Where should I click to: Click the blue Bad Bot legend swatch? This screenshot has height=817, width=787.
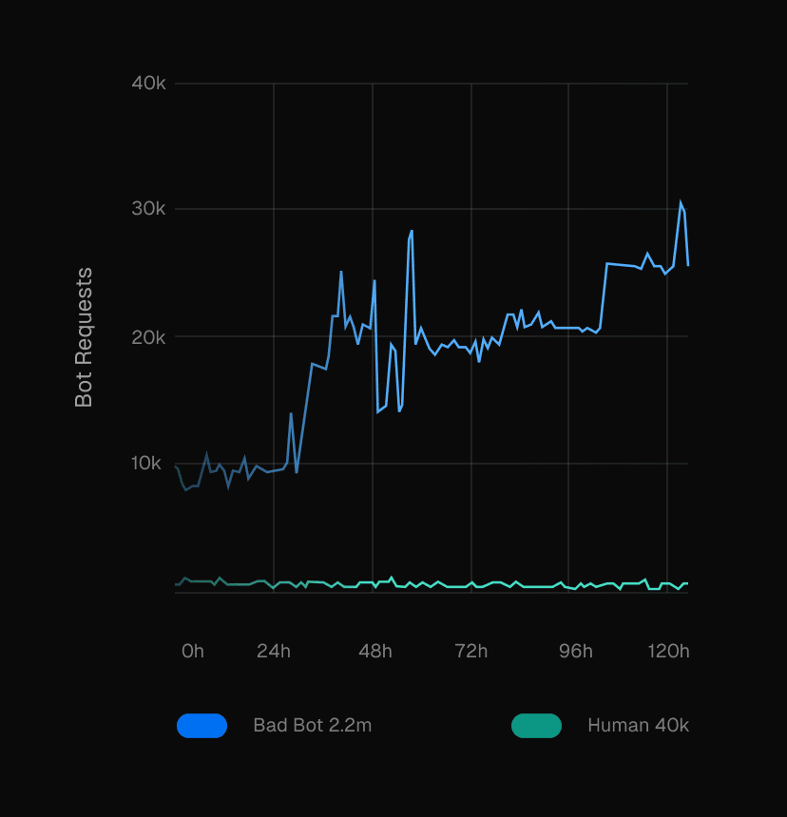tap(202, 726)
